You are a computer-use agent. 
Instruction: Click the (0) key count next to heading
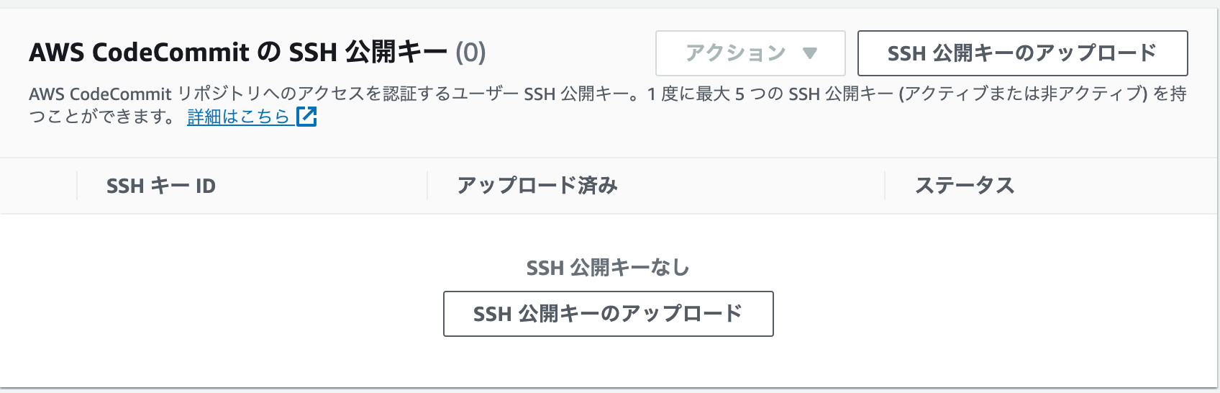470,53
